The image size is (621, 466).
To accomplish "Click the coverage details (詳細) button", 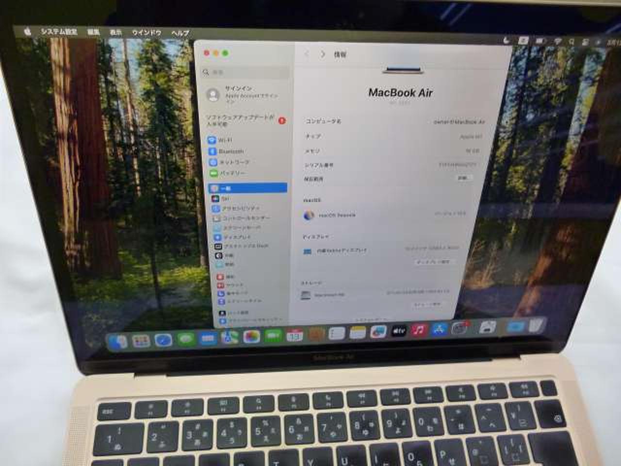I will [x=462, y=178].
